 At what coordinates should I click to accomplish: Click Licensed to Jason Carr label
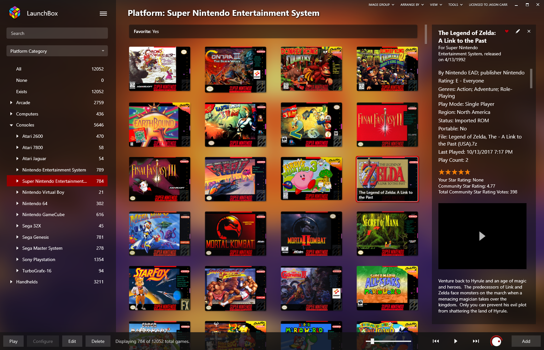[488, 5]
